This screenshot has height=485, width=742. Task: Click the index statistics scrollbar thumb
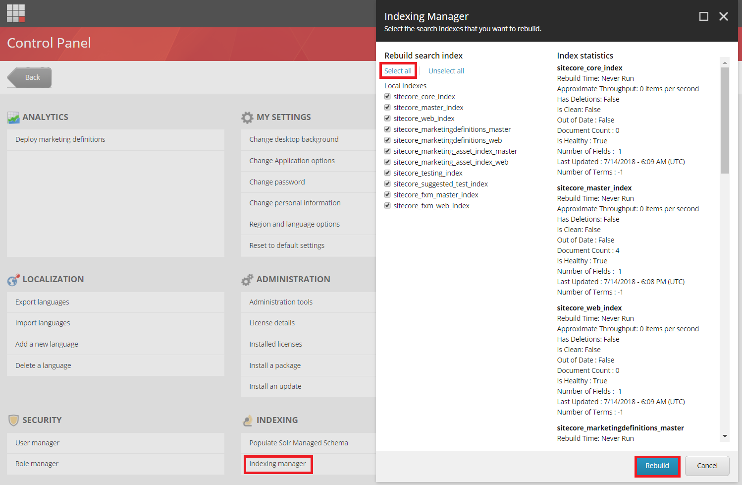tap(725, 121)
